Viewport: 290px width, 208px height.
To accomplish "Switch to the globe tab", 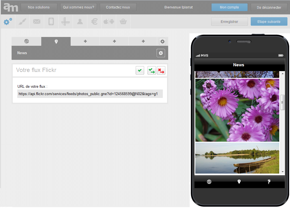I will [27, 41].
